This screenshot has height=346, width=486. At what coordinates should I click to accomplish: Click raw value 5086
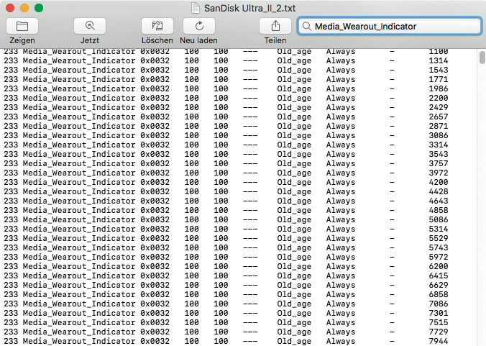coord(439,219)
